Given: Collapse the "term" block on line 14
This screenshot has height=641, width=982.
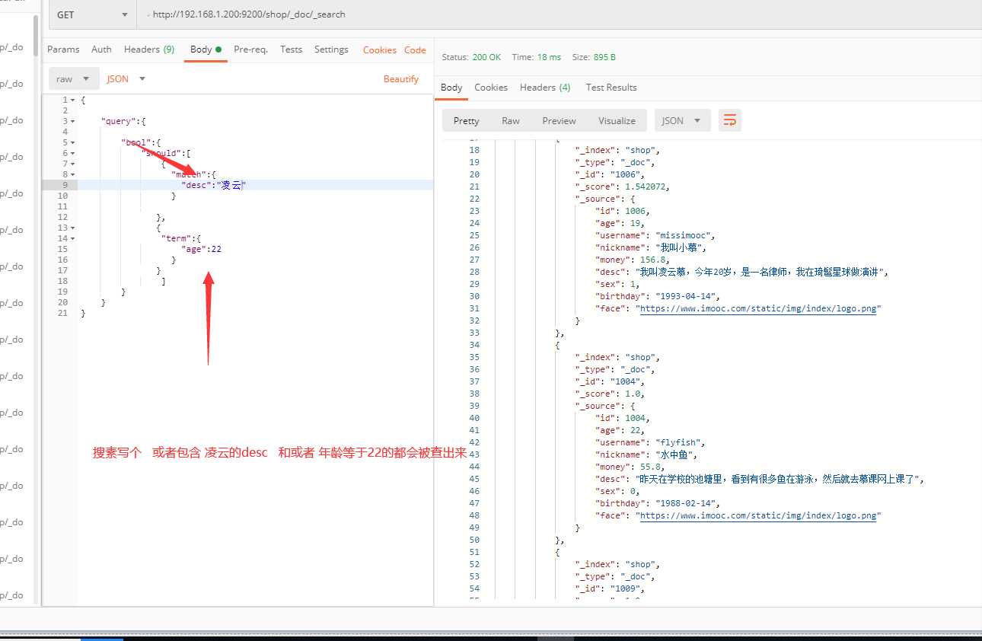Looking at the screenshot, I should point(73,238).
